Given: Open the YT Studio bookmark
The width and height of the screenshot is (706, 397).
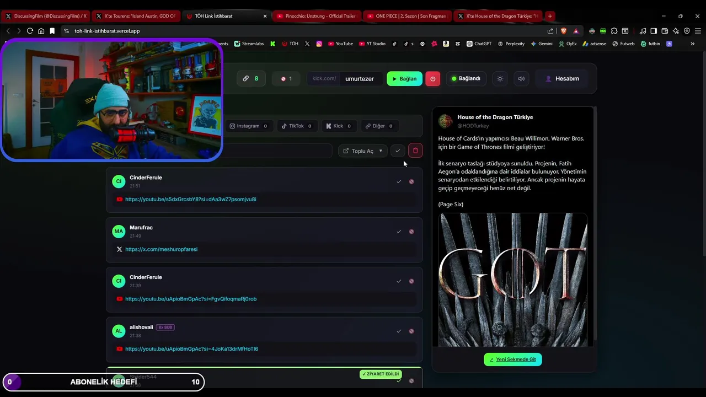Looking at the screenshot, I should point(372,44).
